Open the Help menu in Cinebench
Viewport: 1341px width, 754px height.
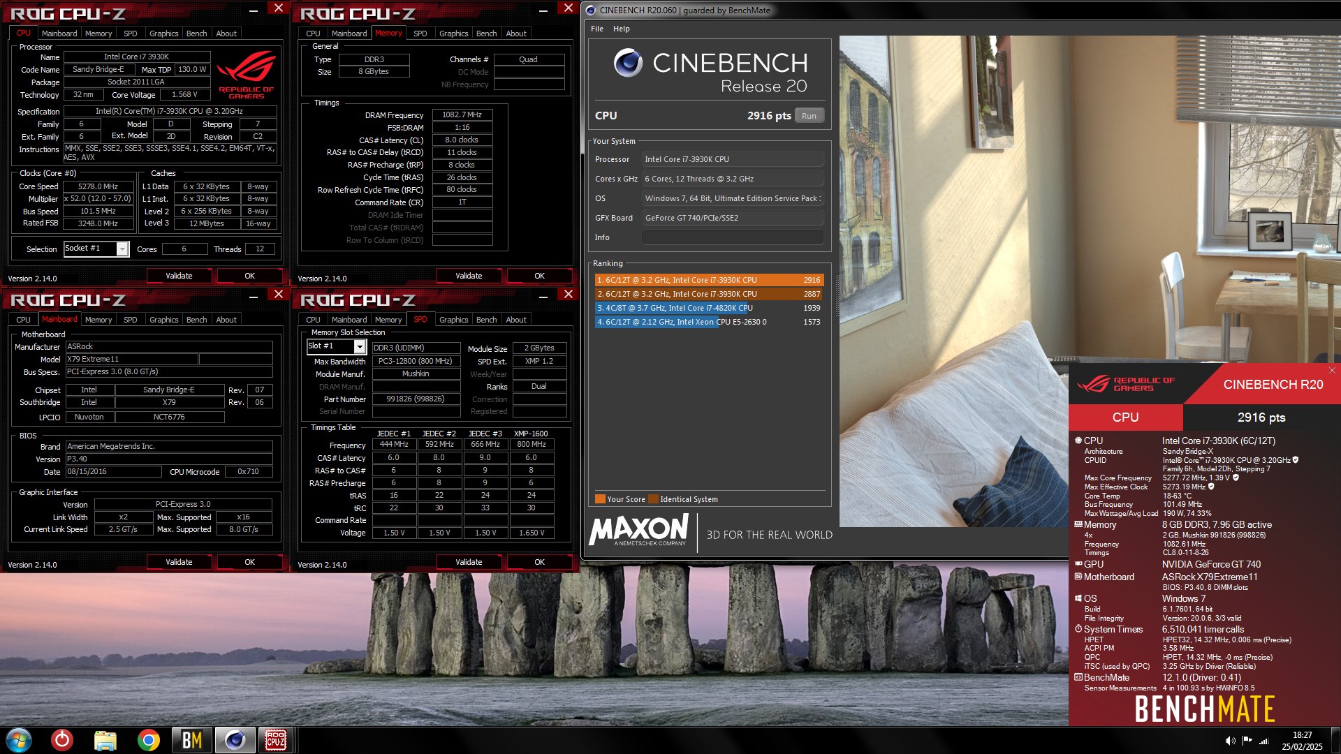[622, 29]
